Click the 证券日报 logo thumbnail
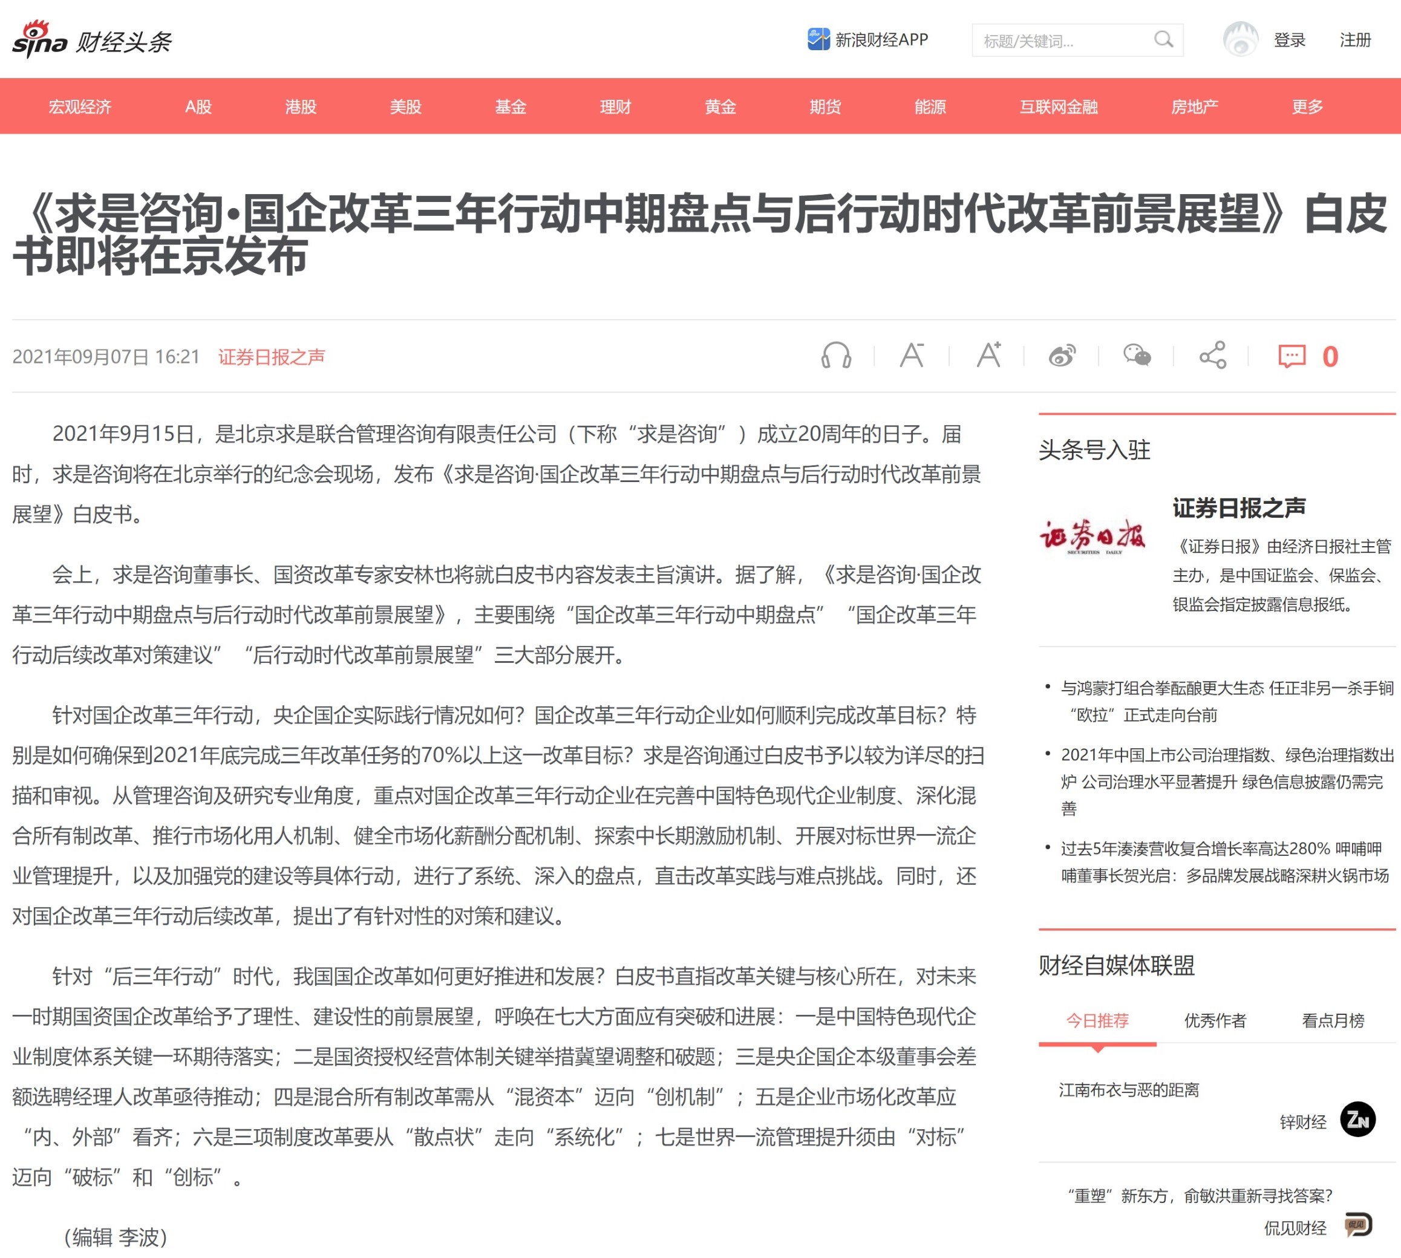Viewport: 1401px width, 1258px height. [1092, 537]
